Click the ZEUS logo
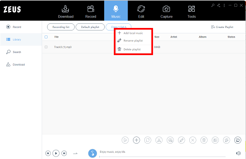The height and width of the screenshot is (159, 246). [x=12, y=10]
